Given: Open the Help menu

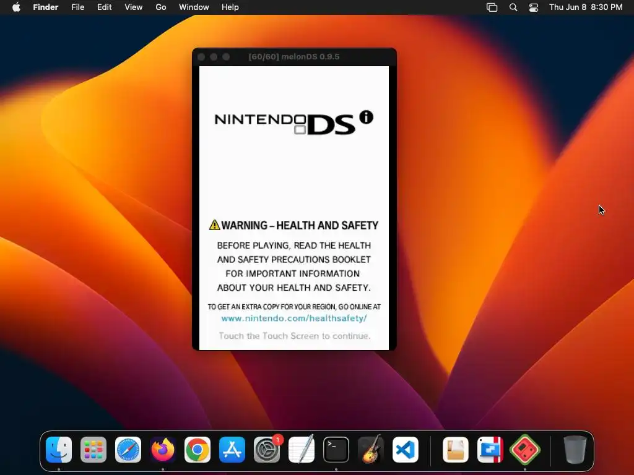Looking at the screenshot, I should pos(230,7).
